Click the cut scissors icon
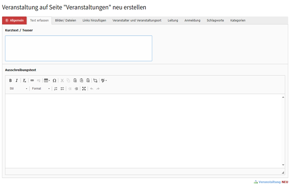This screenshot has width=289, height=187. pyautogui.click(x=62, y=81)
